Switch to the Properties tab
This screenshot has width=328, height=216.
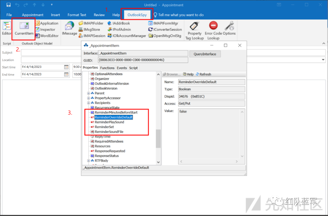(91, 68)
